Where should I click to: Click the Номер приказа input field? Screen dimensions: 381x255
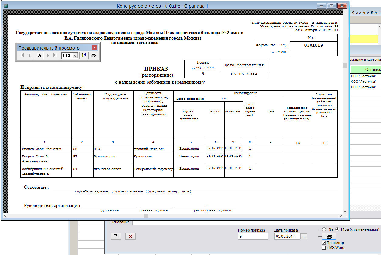253,236
